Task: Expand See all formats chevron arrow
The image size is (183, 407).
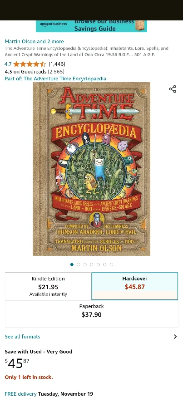Action: tap(175, 337)
